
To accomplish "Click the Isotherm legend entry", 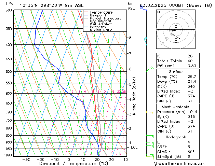I will (x=95, y=27).
